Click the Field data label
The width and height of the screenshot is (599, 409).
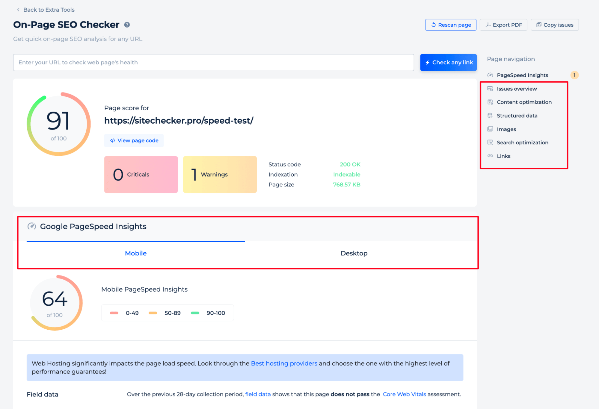(42, 394)
